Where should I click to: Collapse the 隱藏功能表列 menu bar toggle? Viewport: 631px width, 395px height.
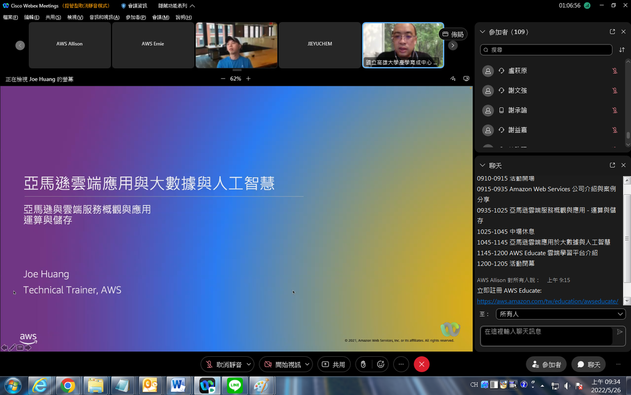click(176, 6)
